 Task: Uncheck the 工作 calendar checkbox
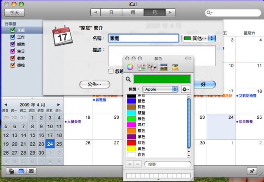click(x=13, y=37)
